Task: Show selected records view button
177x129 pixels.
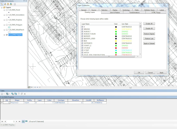Action: point(26,121)
